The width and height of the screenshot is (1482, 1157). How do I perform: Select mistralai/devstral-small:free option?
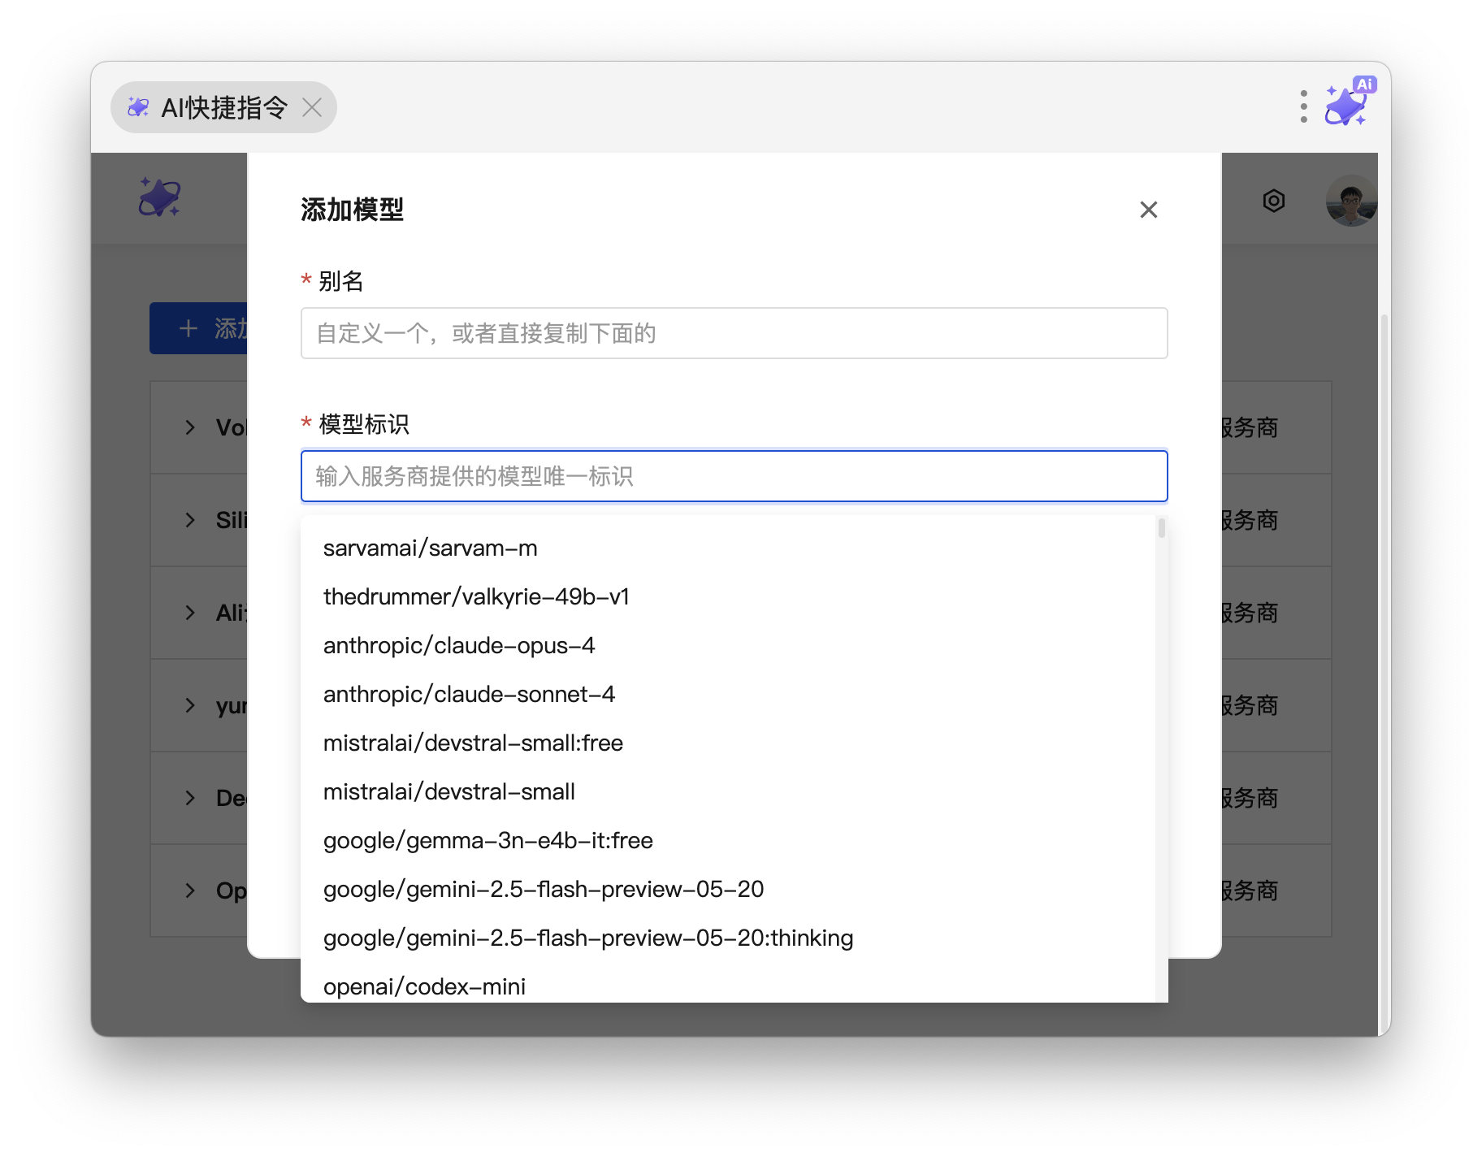[x=727, y=743]
